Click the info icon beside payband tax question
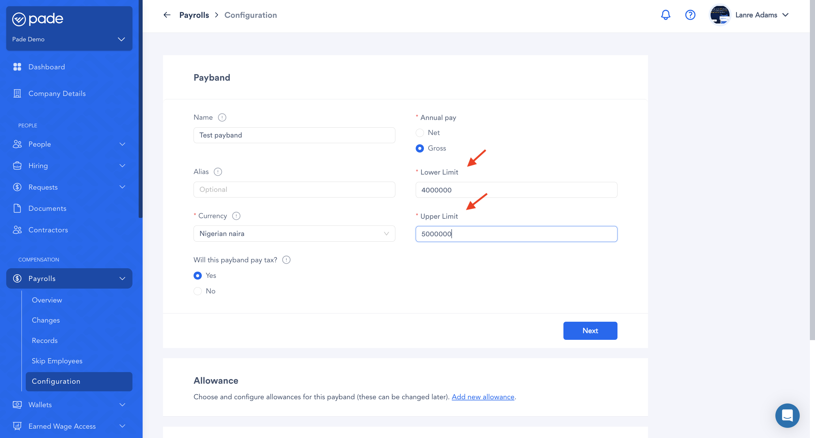The height and width of the screenshot is (438, 815). click(286, 260)
